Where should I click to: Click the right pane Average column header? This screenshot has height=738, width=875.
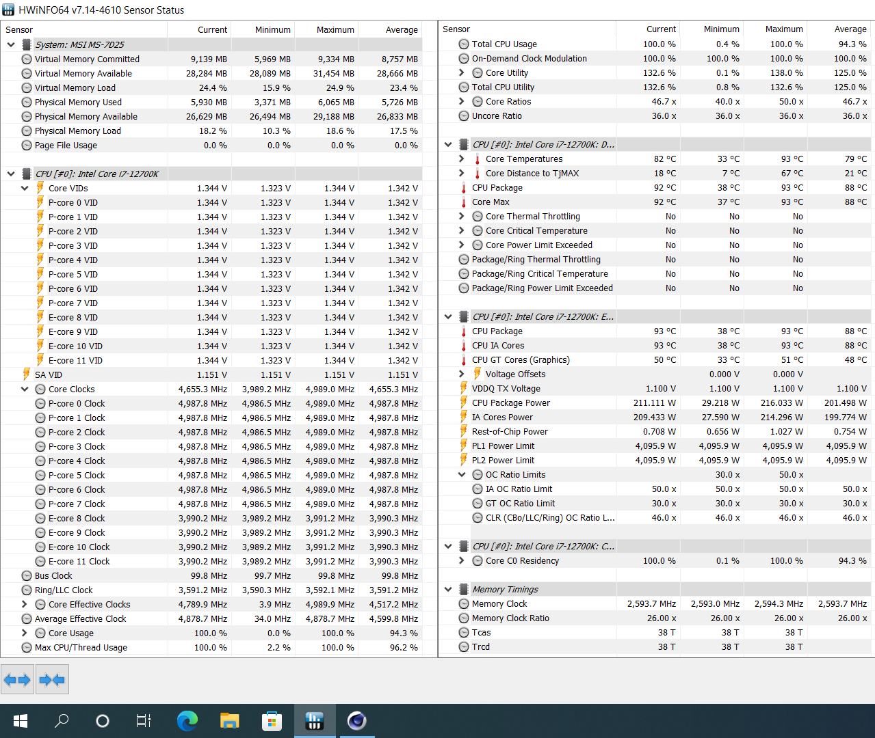point(839,29)
